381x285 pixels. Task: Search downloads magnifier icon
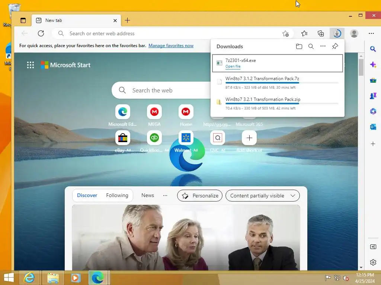tap(311, 46)
